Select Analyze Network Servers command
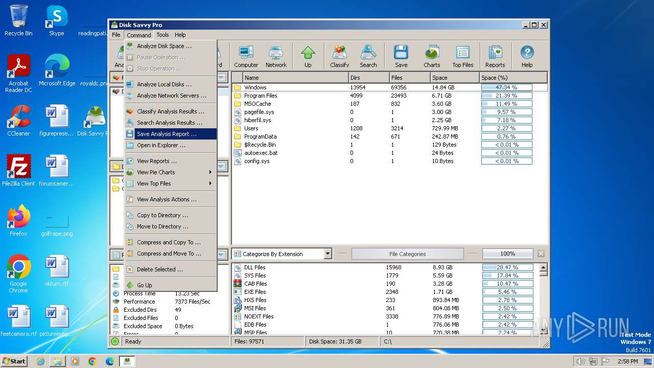The image size is (654, 368). click(171, 96)
